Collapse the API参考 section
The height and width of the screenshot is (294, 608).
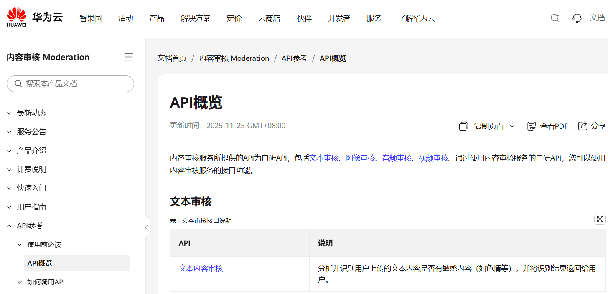(x=9, y=226)
